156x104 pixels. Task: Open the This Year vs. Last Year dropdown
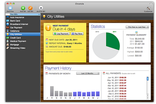137,27
